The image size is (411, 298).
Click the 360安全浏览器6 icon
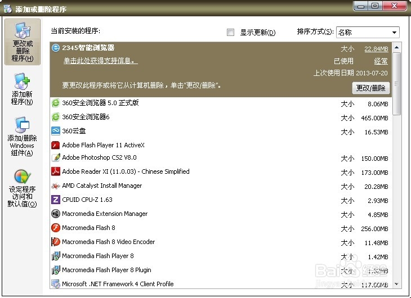coord(56,117)
